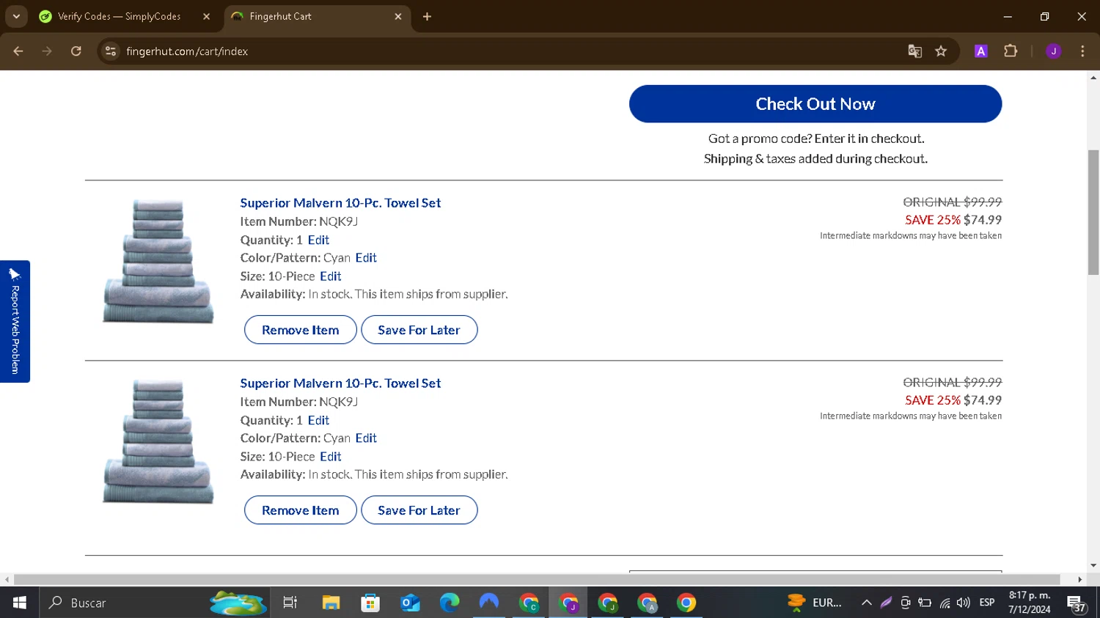Click the EUR currency widget in taskbar
The width and height of the screenshot is (1100, 618).
814,603
